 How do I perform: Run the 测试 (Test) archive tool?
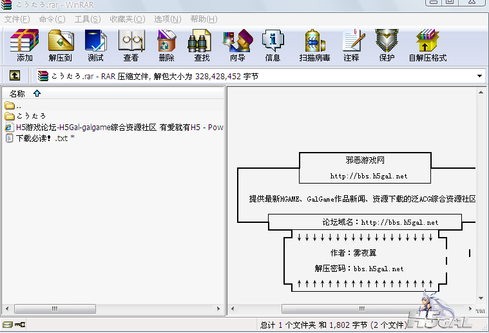click(x=96, y=45)
